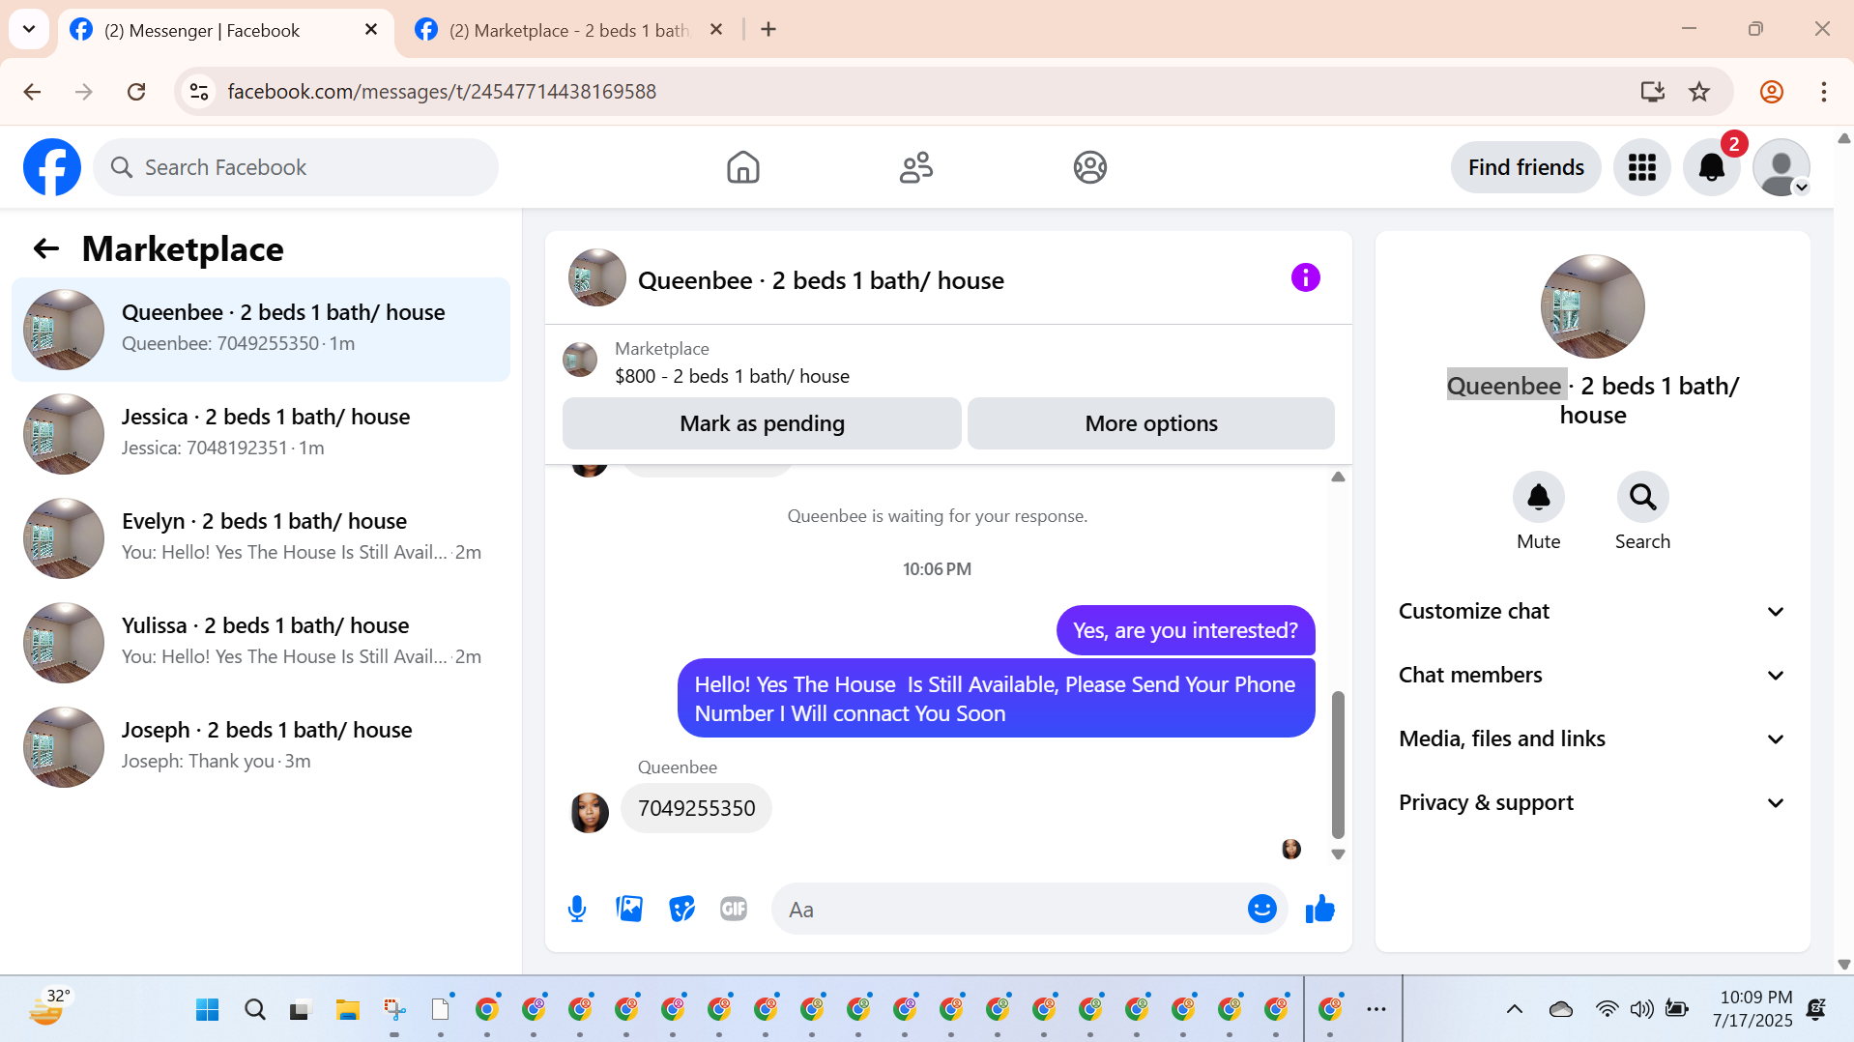Choose a GIF with the GIF icon
This screenshot has width=1854, height=1042.
(734, 909)
